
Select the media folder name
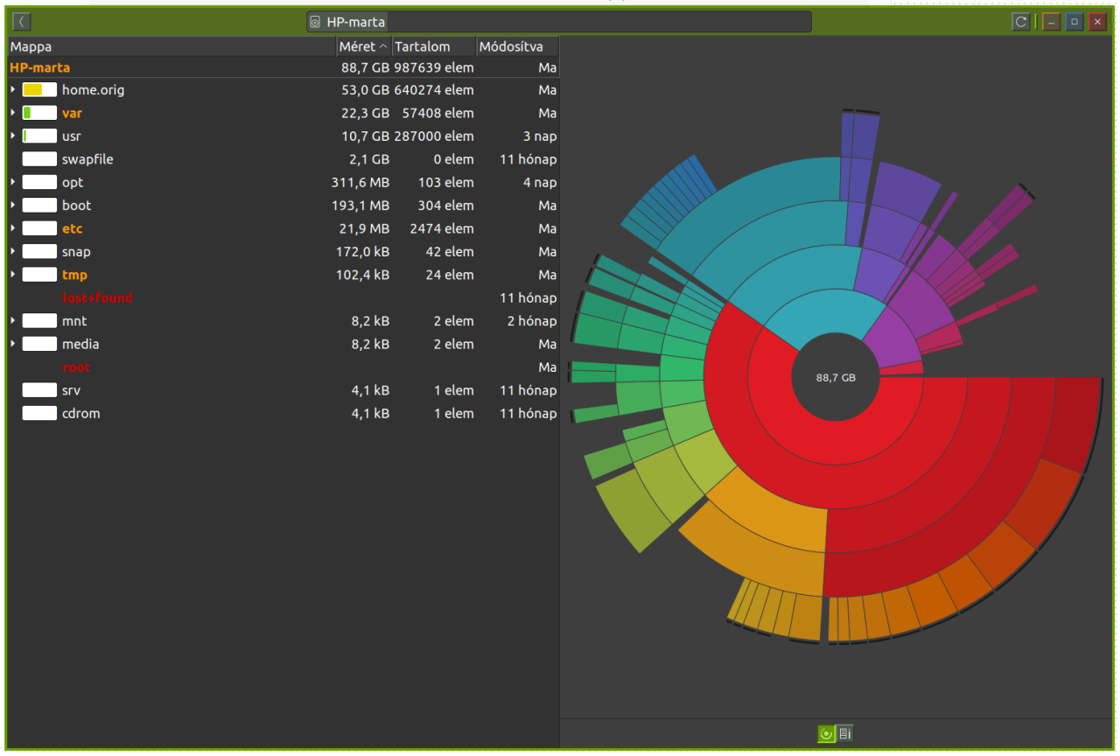tap(80, 344)
